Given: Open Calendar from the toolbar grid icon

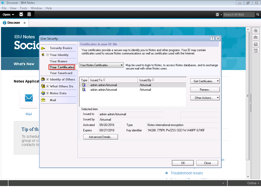Looking at the screenshot, I should coord(29,14).
